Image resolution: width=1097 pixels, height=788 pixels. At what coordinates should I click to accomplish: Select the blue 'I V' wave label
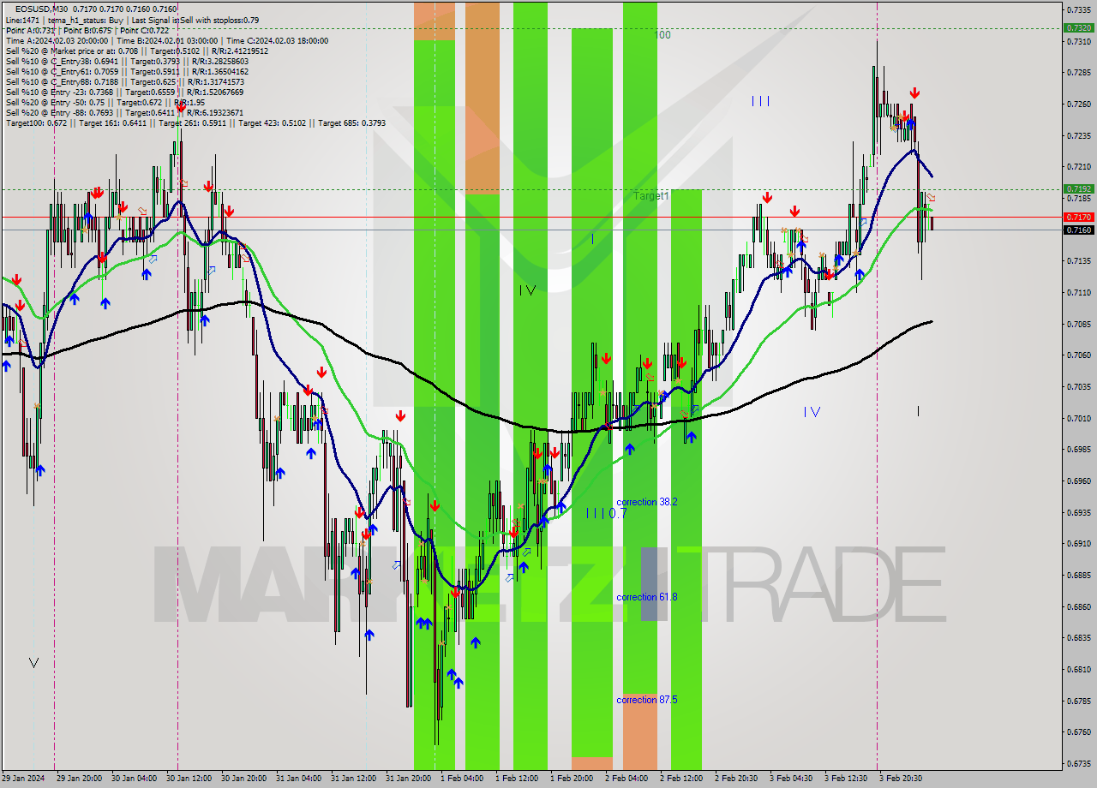pyautogui.click(x=812, y=412)
